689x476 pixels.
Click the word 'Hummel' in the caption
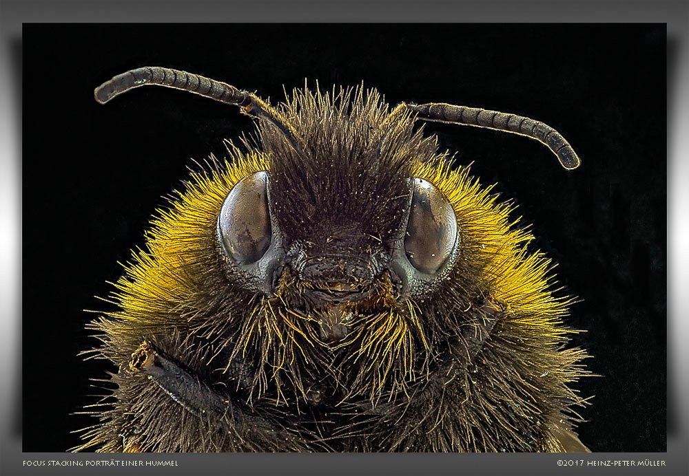pyautogui.click(x=164, y=464)
